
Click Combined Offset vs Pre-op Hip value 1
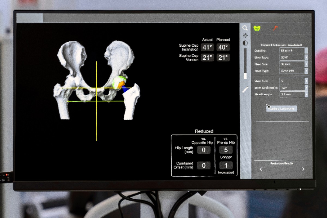(226, 165)
